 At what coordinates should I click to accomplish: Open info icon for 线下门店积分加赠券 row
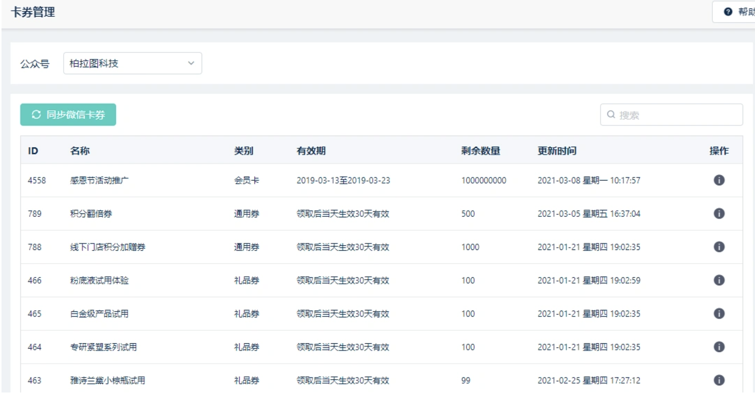[719, 247]
